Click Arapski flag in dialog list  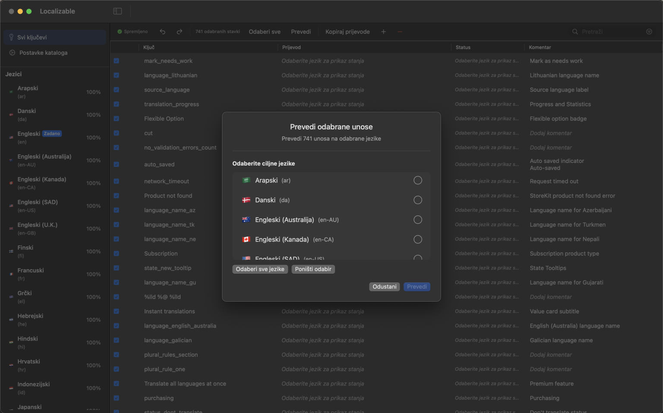coord(246,180)
